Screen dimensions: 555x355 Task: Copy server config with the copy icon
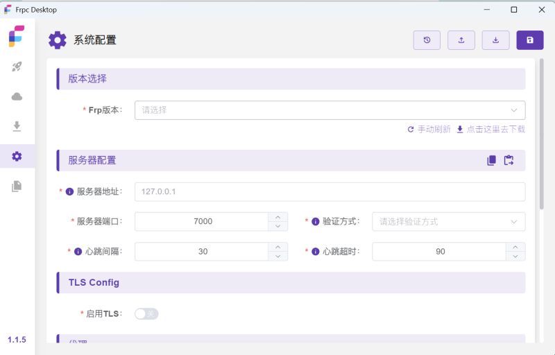coord(491,160)
